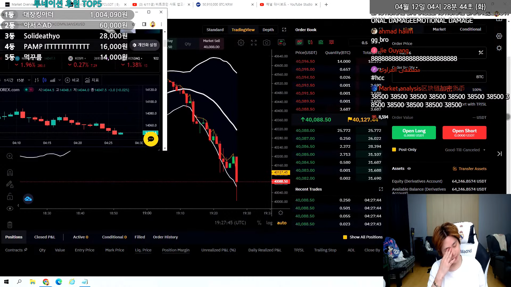Open File Explorer from the taskbar
The width and height of the screenshot is (511, 287).
pyautogui.click(x=32, y=282)
